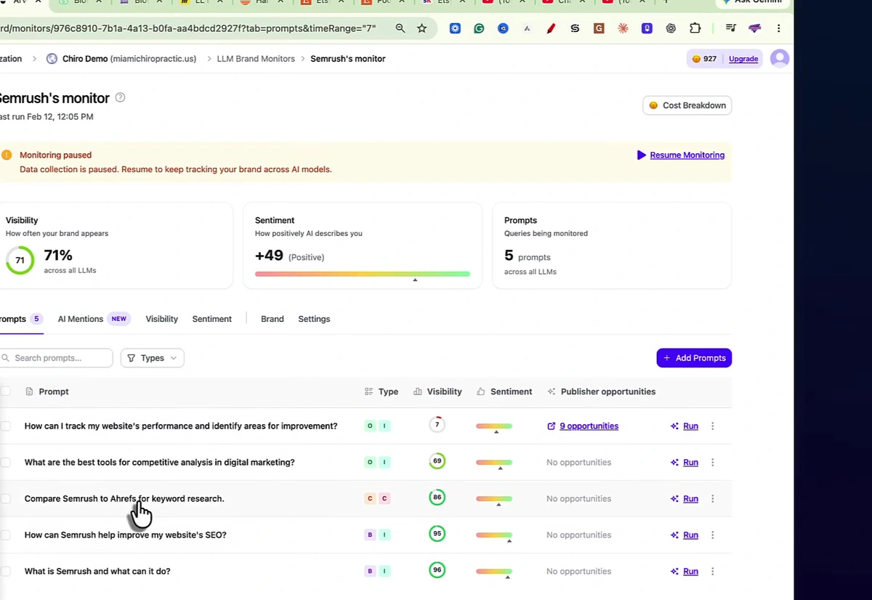
Task: Open the Settings tab
Action: [x=314, y=319]
